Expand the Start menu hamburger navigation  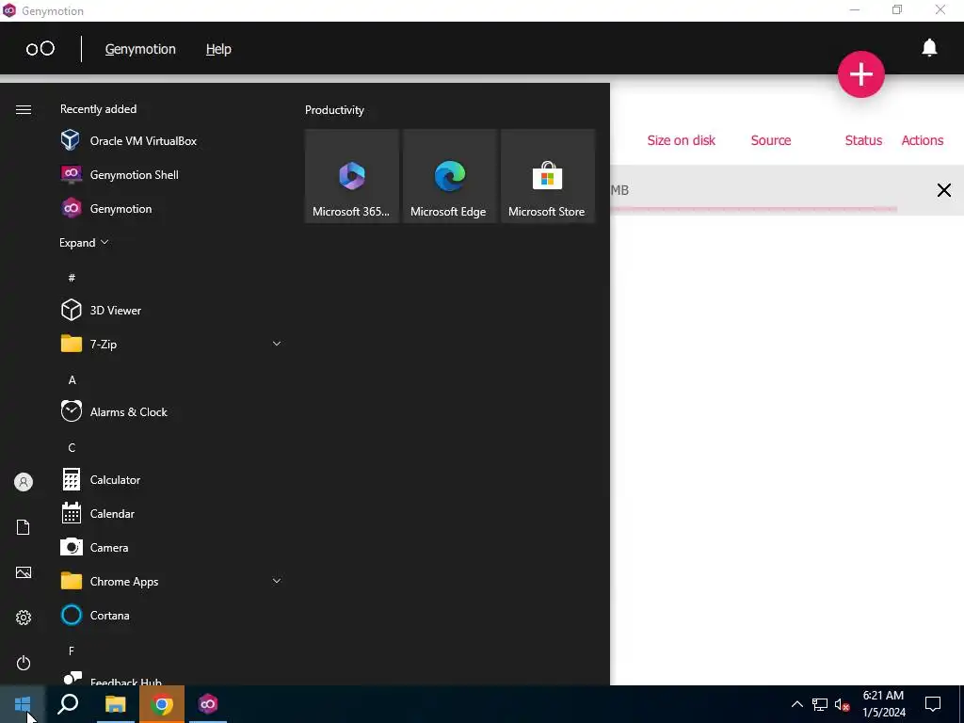pos(24,109)
